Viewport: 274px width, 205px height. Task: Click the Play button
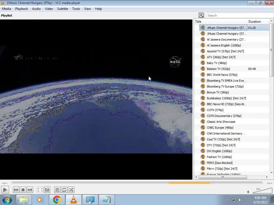pos(5,190)
